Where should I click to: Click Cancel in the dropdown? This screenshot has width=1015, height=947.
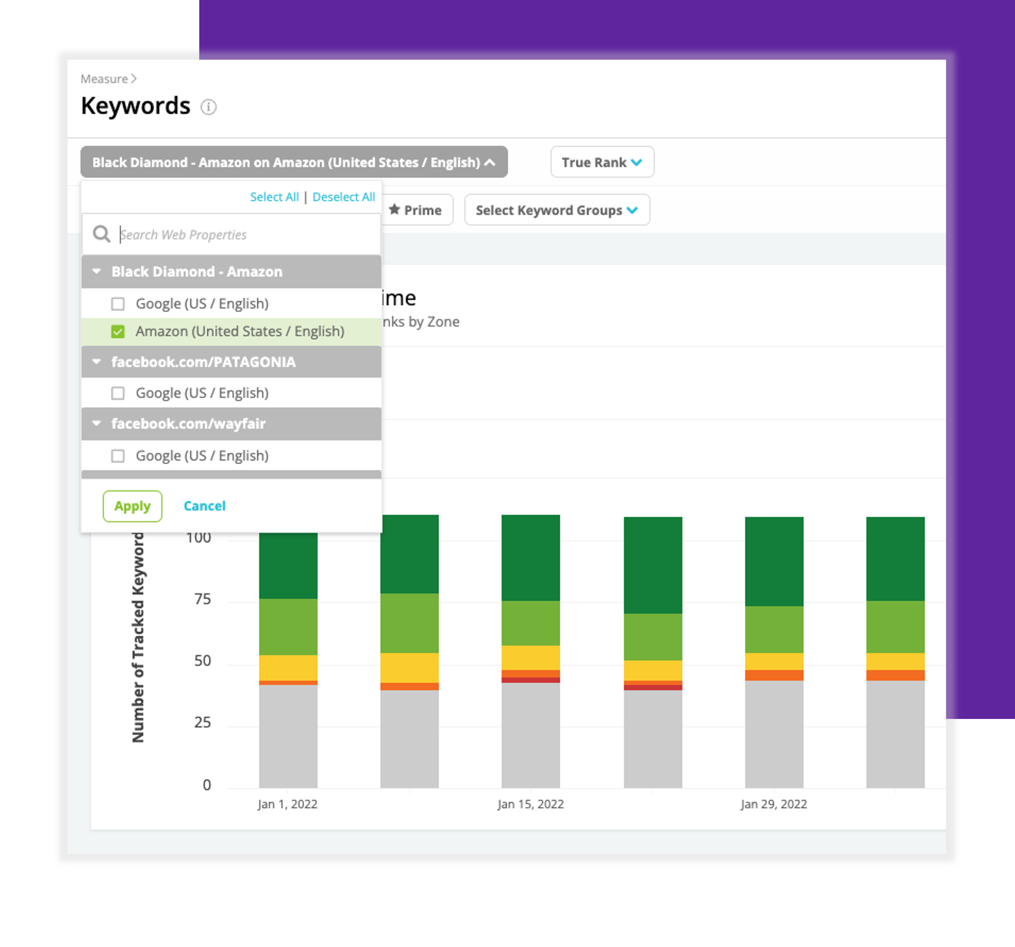[204, 506]
